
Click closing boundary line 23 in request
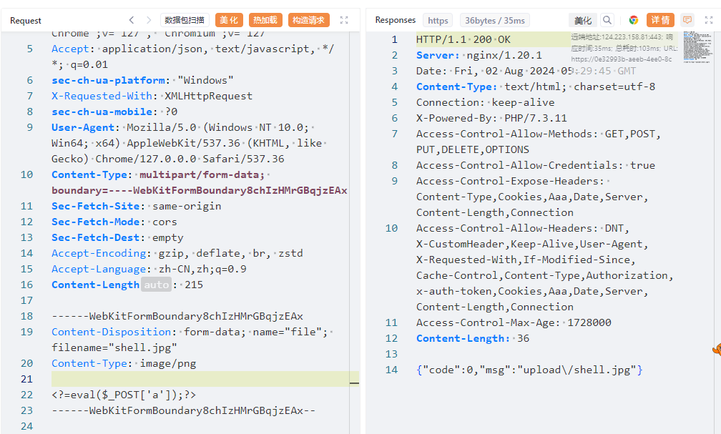coord(183,410)
